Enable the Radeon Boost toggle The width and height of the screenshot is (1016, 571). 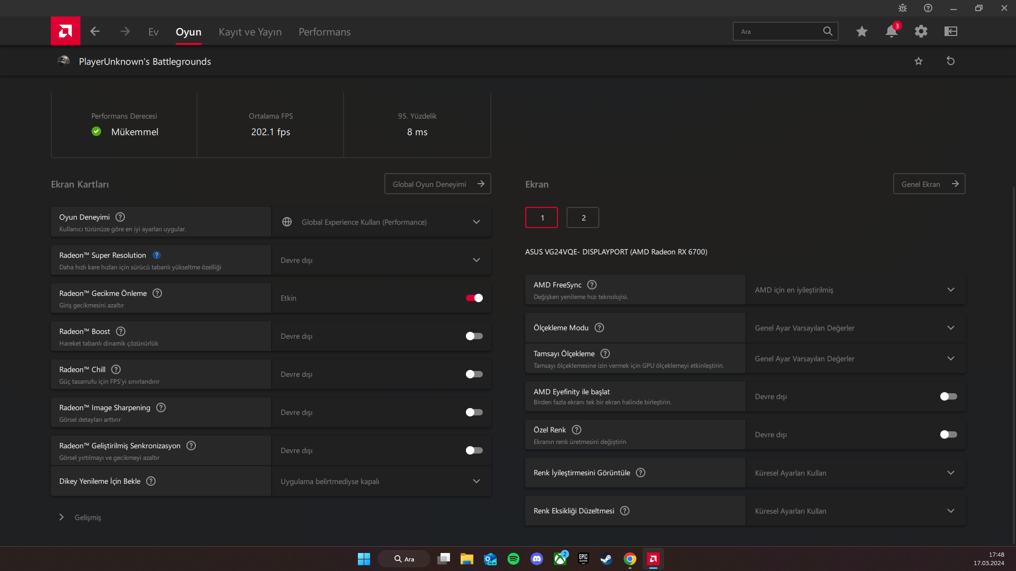click(x=474, y=336)
